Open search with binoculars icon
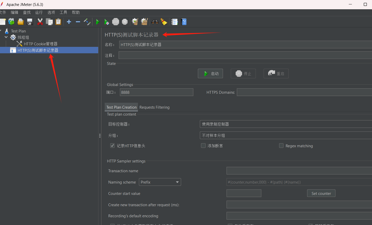Viewport: 372px width, 225px height. pyautogui.click(x=155, y=22)
